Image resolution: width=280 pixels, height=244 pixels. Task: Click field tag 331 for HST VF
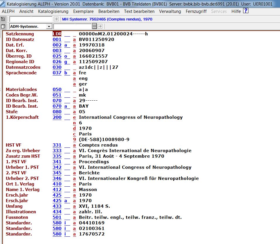click(57, 145)
